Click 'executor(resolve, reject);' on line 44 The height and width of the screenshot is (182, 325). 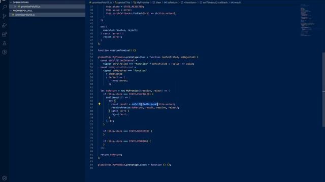tap(121, 30)
